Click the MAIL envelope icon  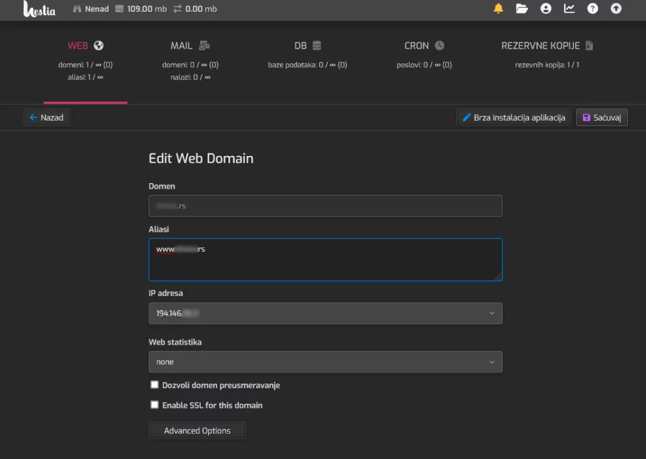204,45
